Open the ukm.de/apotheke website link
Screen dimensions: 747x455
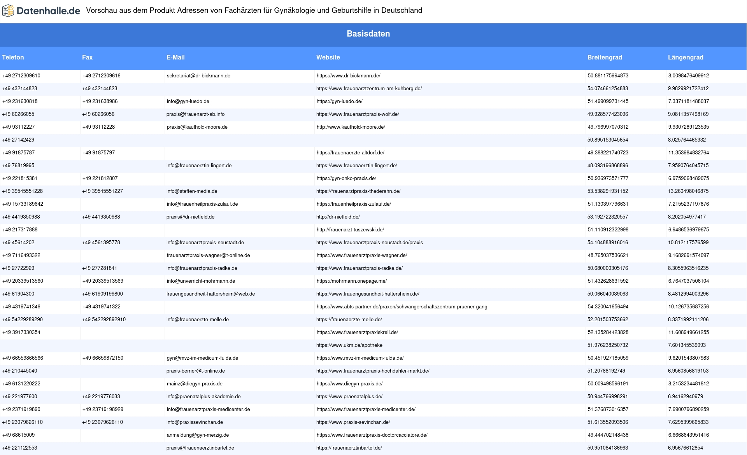[x=349, y=345]
